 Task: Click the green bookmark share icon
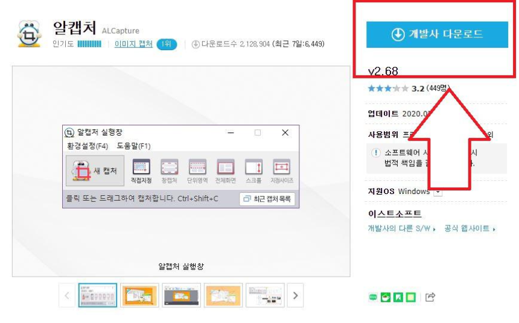tap(398, 297)
